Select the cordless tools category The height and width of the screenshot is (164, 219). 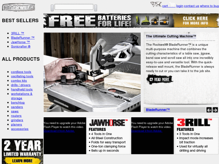click(21, 72)
